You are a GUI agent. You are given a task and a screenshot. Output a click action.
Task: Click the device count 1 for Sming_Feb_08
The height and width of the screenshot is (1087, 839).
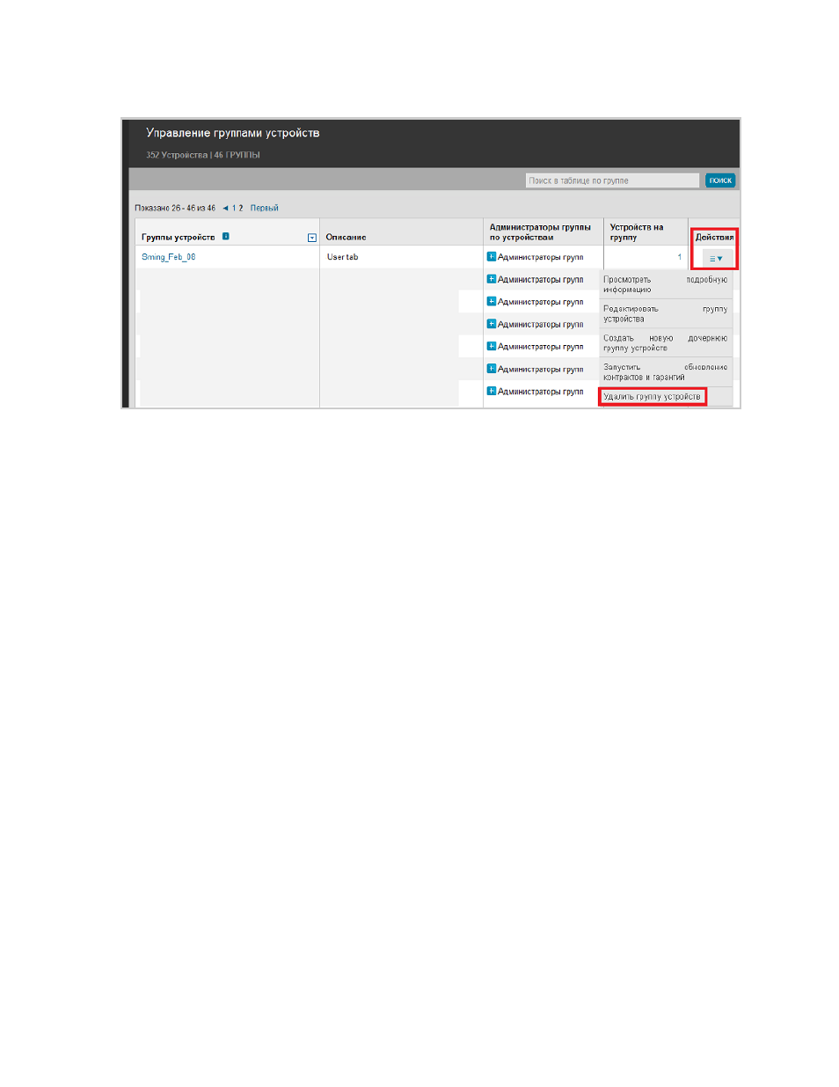(679, 257)
